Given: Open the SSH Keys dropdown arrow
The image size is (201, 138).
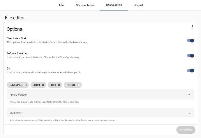Looking at the screenshot, I should tap(189, 113).
